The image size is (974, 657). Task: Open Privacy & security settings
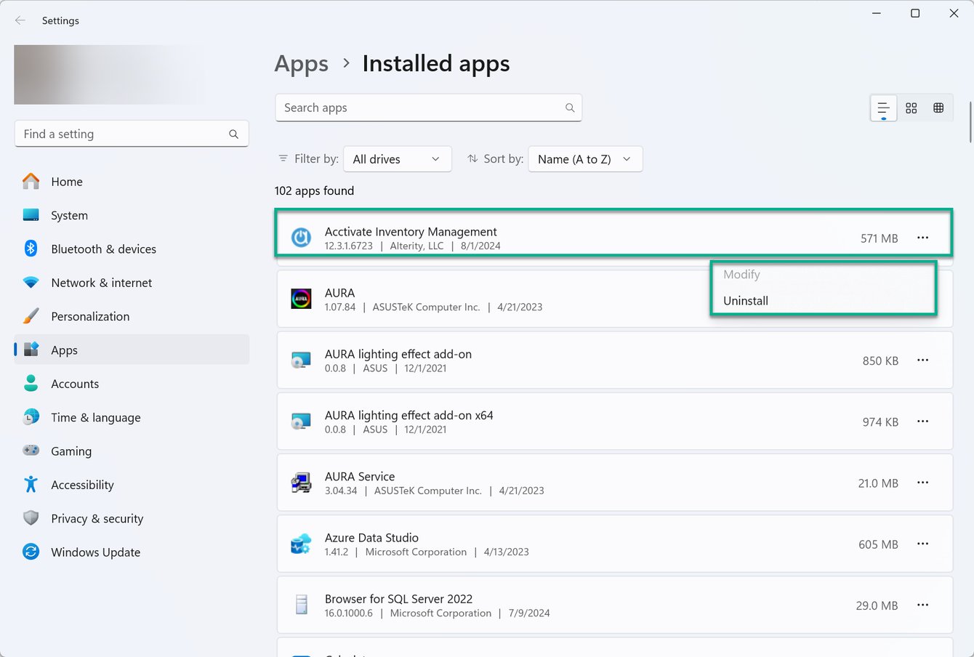(97, 519)
